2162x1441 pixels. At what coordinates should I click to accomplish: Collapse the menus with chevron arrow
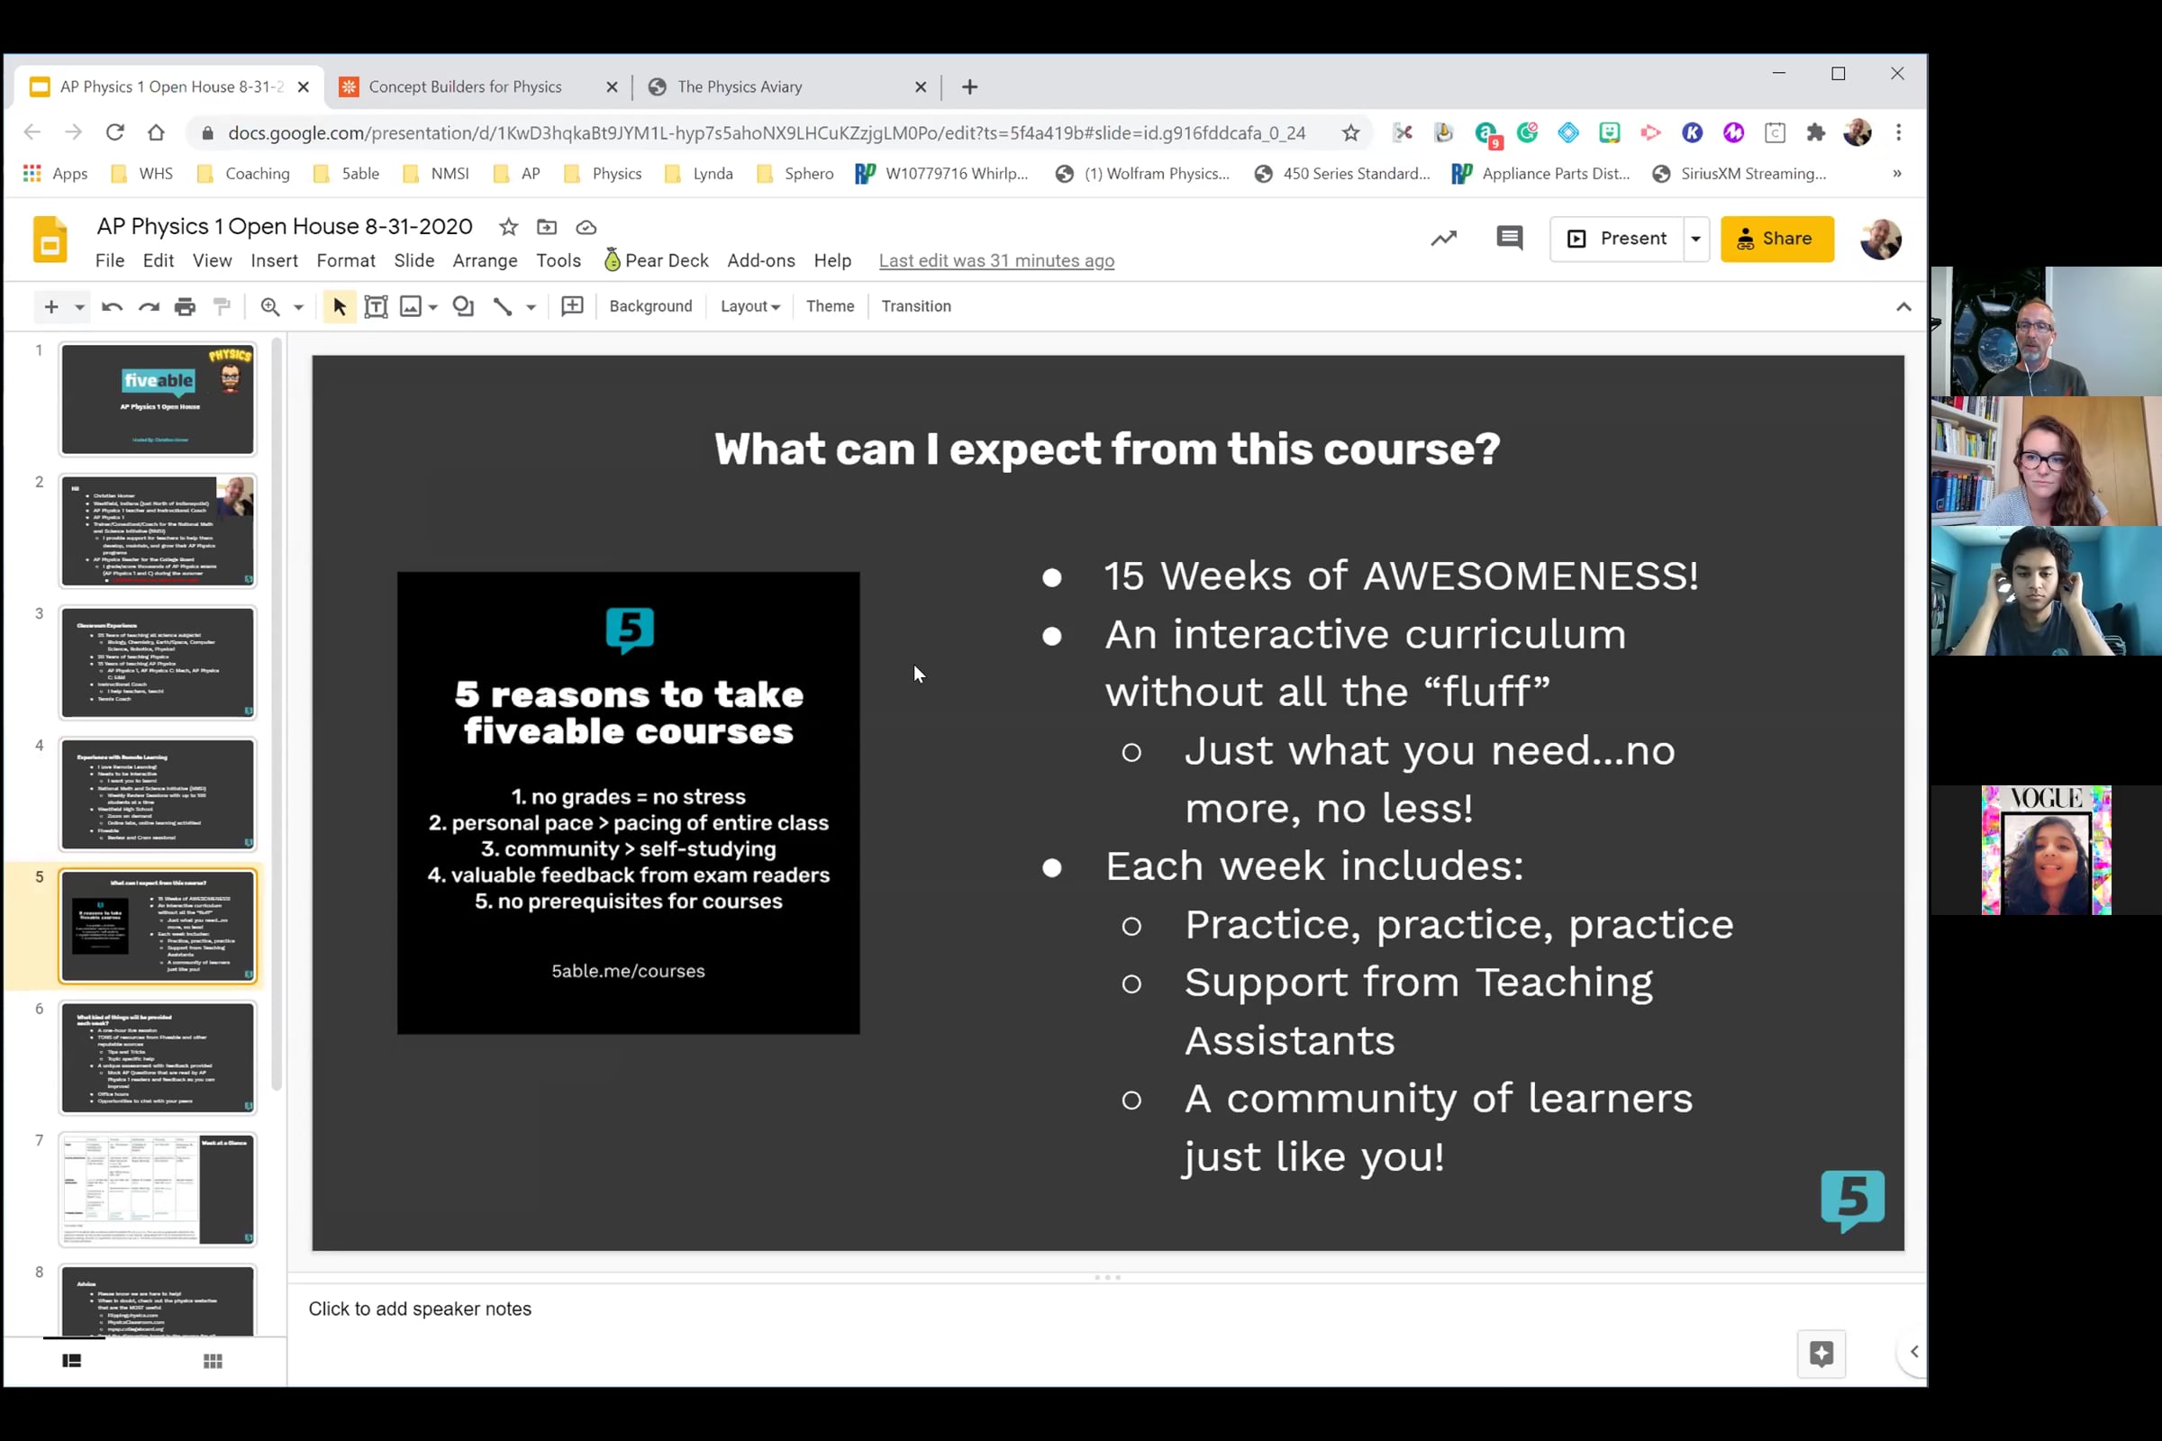pos(1903,307)
